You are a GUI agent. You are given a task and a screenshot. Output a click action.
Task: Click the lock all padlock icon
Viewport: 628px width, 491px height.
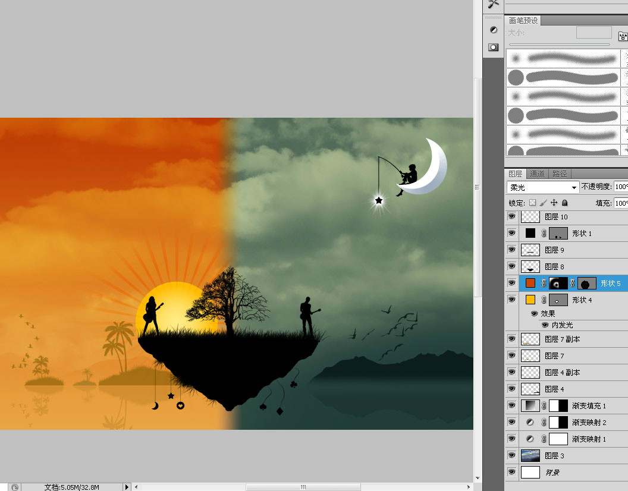click(x=565, y=203)
